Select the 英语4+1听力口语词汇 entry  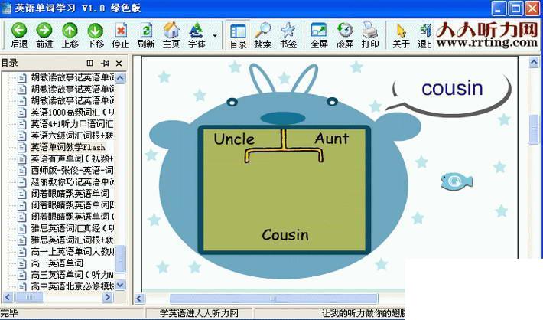point(72,124)
